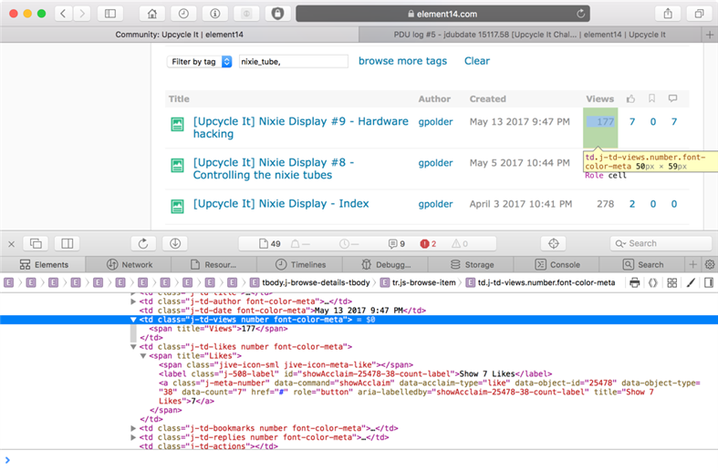The width and height of the screenshot is (718, 470).
Task: Open the Console tab
Action: (x=557, y=264)
